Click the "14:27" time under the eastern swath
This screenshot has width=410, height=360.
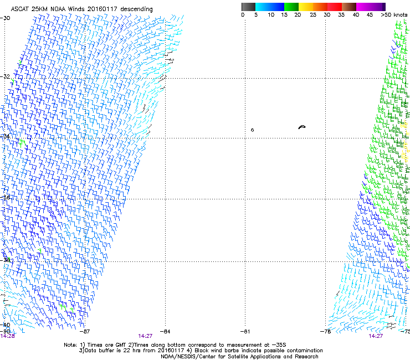[x=376, y=336]
